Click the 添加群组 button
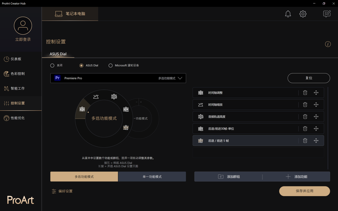Screen dimensions: 338x211 click(x=228, y=177)
